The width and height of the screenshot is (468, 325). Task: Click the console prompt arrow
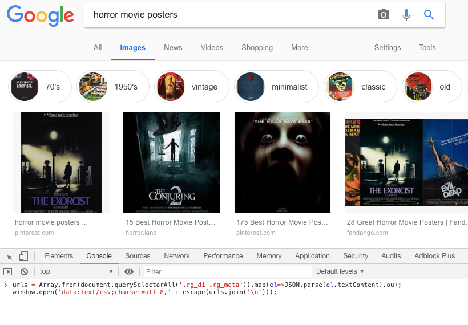click(x=6, y=285)
